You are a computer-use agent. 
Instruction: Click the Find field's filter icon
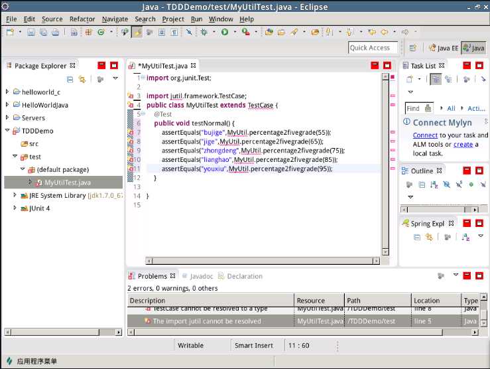(428, 109)
